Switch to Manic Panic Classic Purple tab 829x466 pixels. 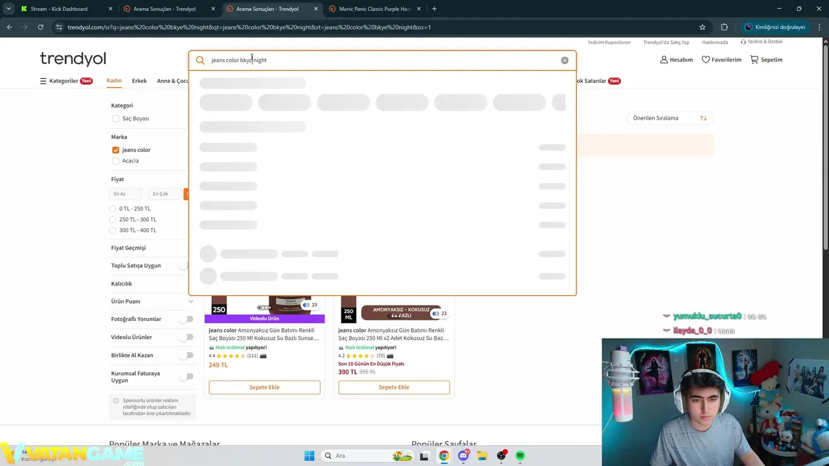pos(374,9)
